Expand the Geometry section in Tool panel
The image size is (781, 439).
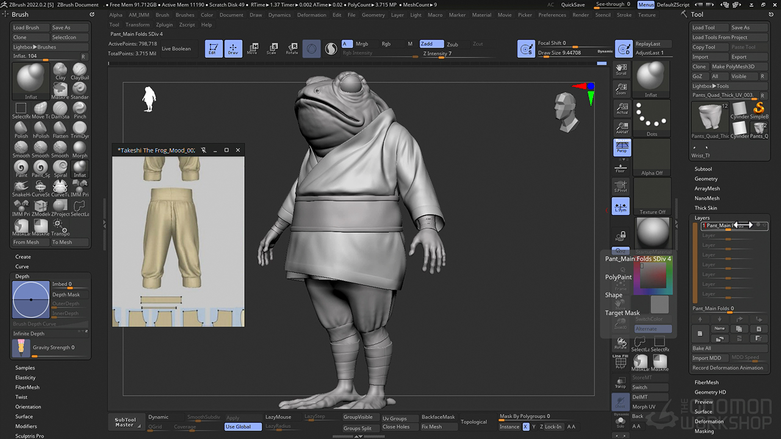pos(706,179)
